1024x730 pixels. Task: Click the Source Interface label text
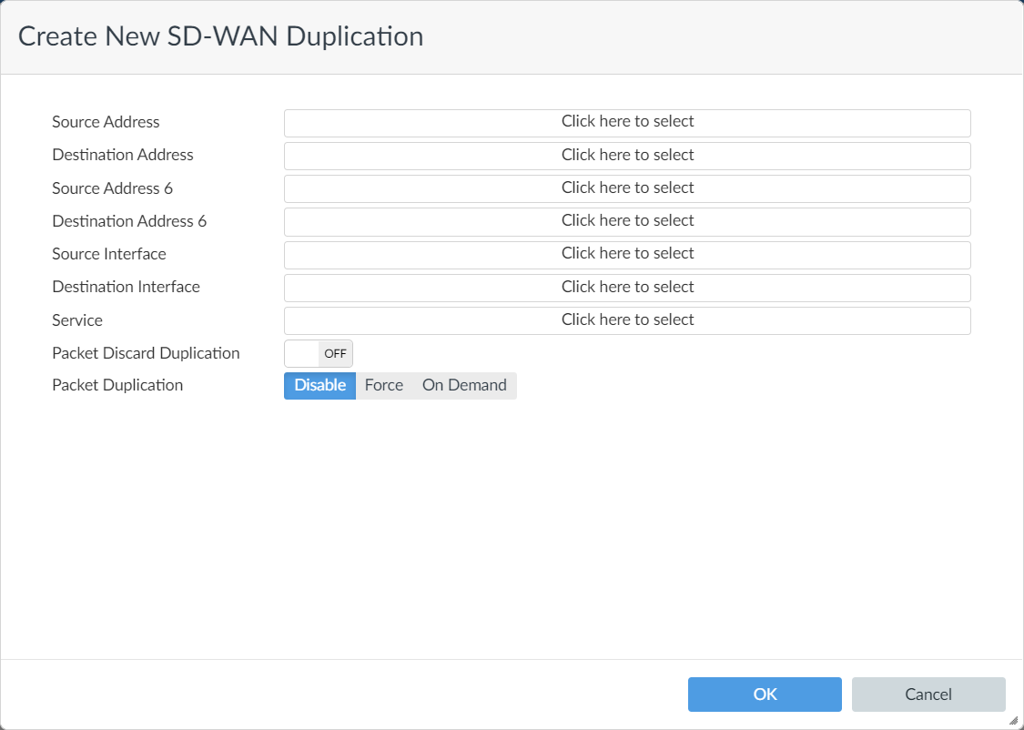[x=109, y=254]
